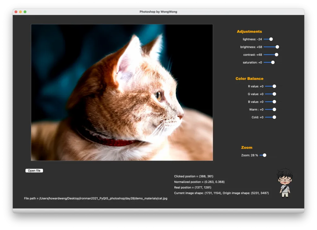Viewport: 317px width, 230px height.
Task: Select the B value slider handle
Action: pyautogui.click(x=274, y=102)
